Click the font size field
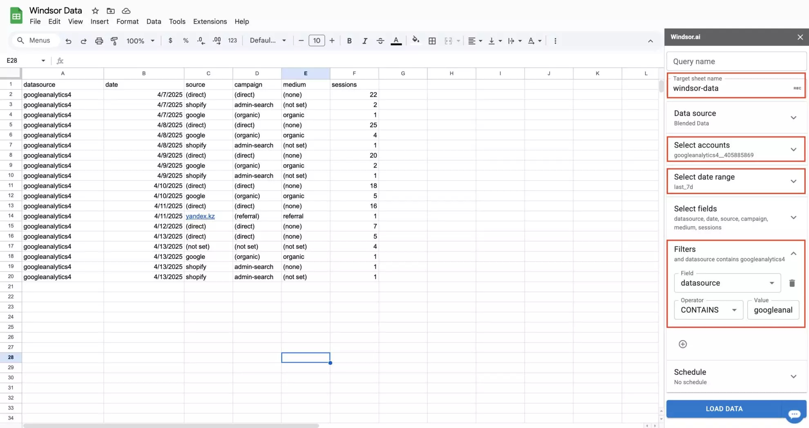809x428 pixels. point(317,40)
